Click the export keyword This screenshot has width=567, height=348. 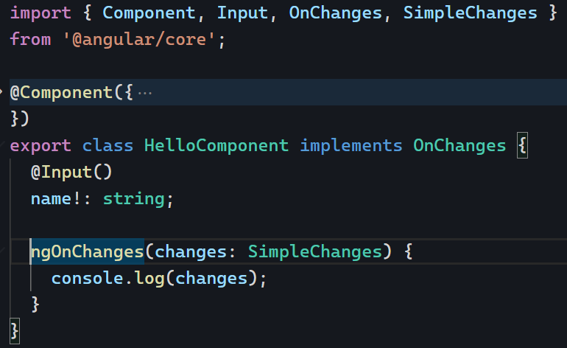point(40,145)
